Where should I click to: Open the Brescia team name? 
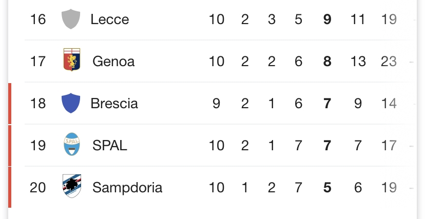[114, 104]
